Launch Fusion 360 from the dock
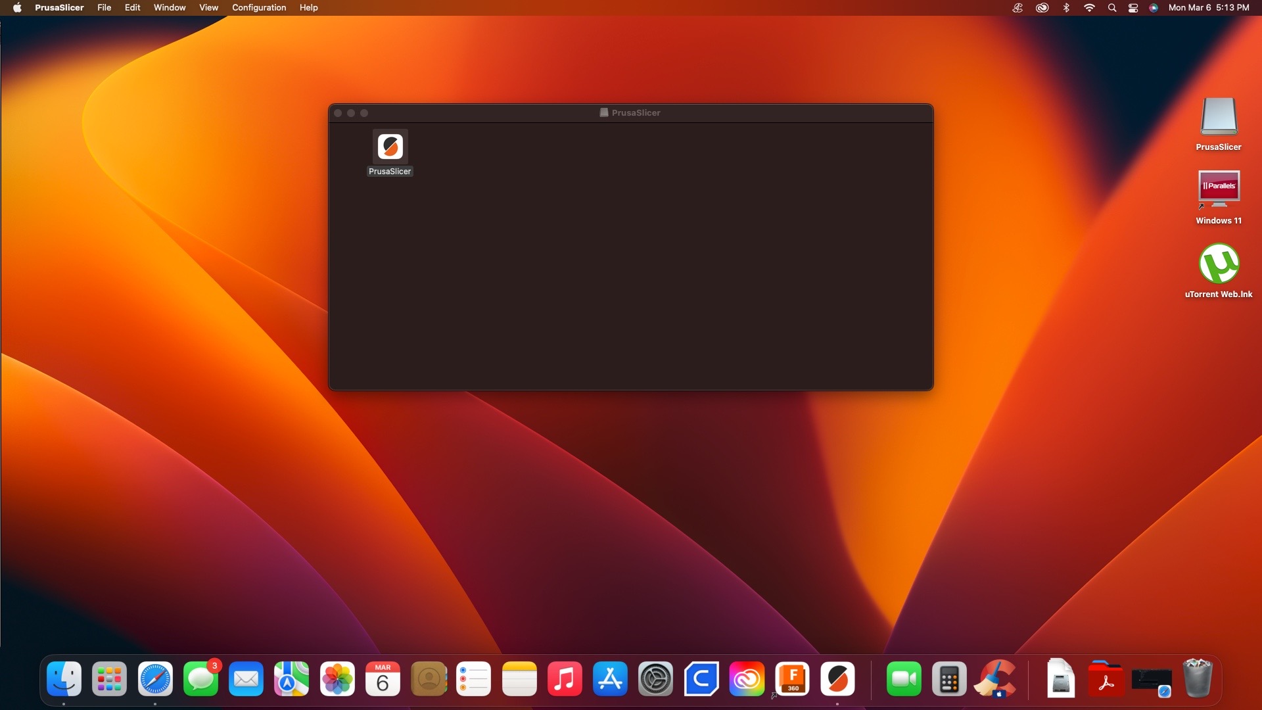1262x710 pixels. click(792, 679)
